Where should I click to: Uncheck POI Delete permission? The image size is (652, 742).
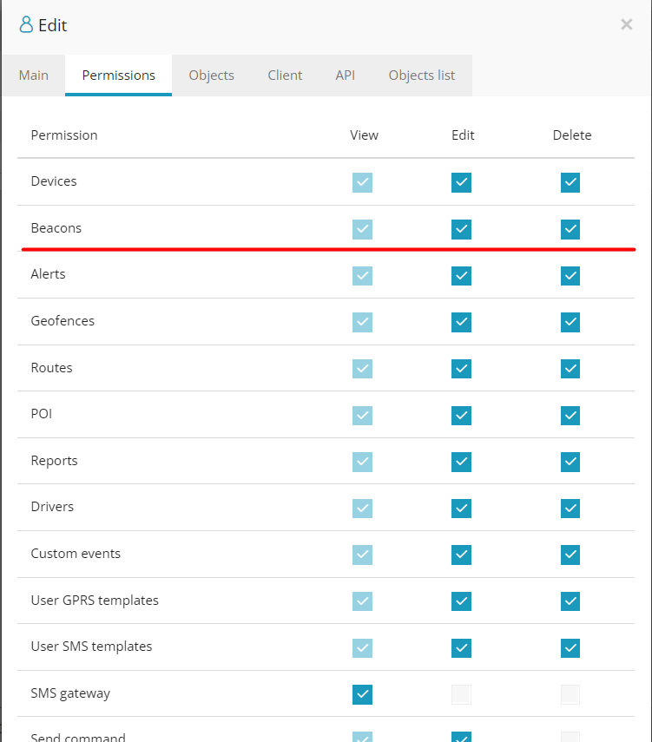click(570, 416)
